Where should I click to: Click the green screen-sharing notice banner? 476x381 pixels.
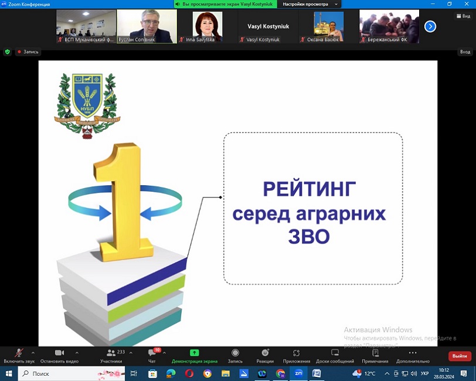click(x=226, y=4)
